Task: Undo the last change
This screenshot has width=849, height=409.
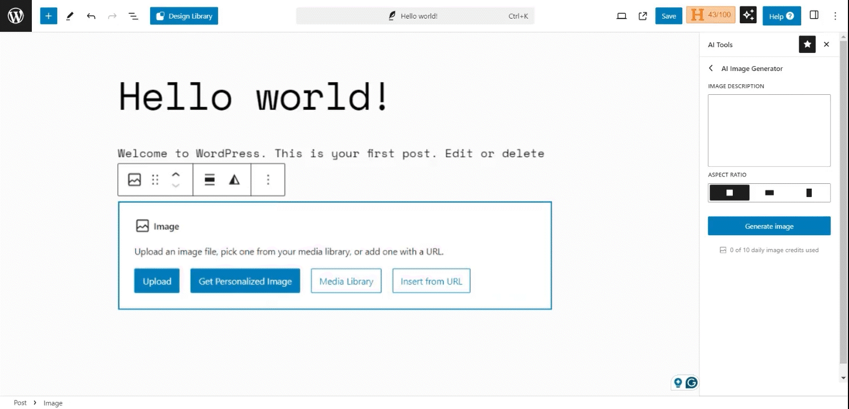Action: point(91,16)
